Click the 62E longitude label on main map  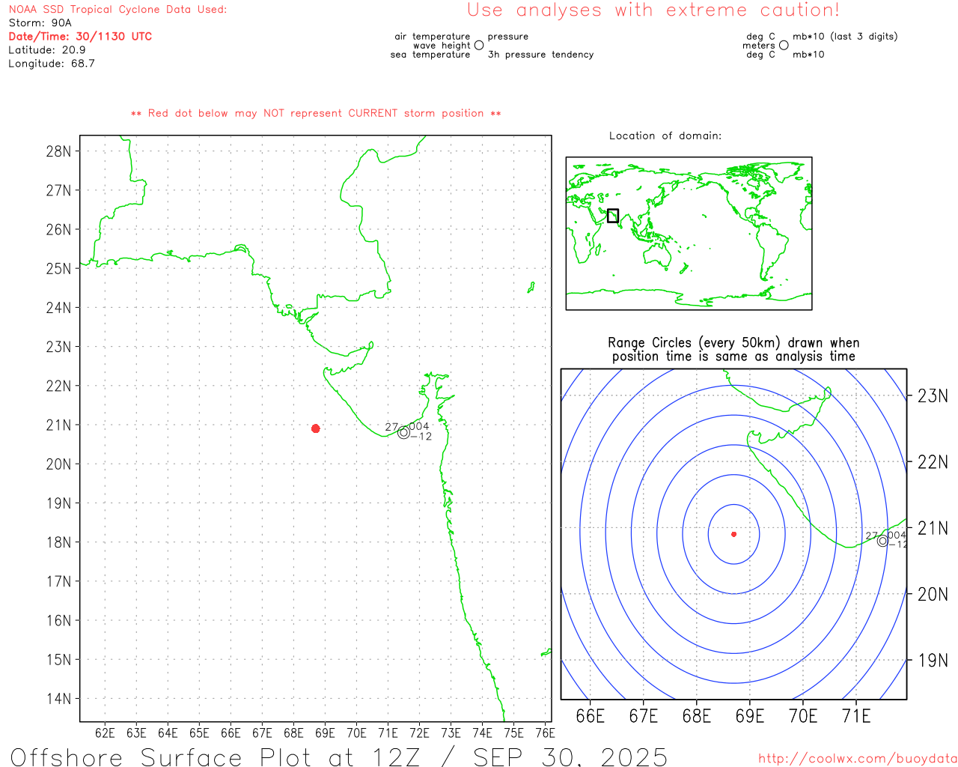106,733
